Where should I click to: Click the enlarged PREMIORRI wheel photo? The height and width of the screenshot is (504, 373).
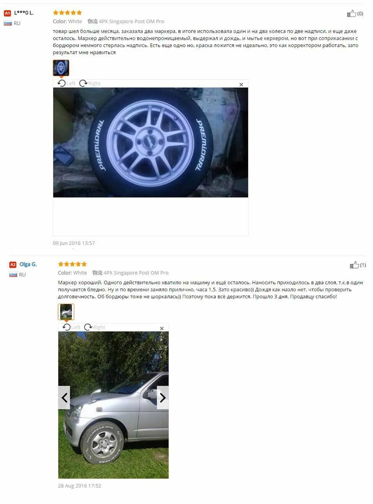pyautogui.click(x=151, y=142)
